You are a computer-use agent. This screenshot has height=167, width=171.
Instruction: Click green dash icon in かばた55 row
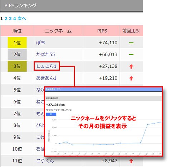click(131, 55)
